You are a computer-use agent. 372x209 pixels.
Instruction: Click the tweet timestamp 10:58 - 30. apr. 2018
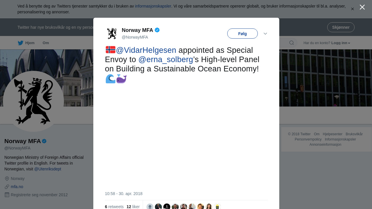[124, 194]
